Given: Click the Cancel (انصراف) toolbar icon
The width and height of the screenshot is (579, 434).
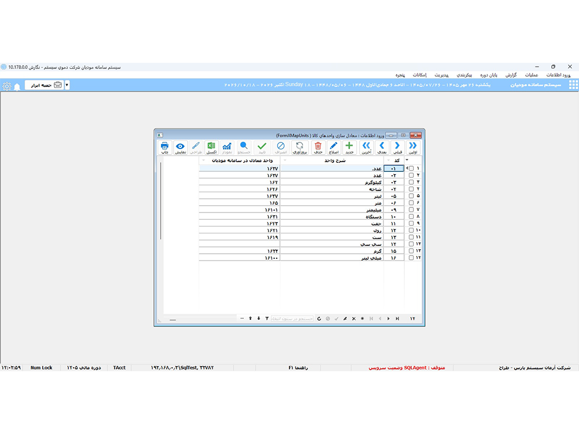Looking at the screenshot, I should pos(280,147).
